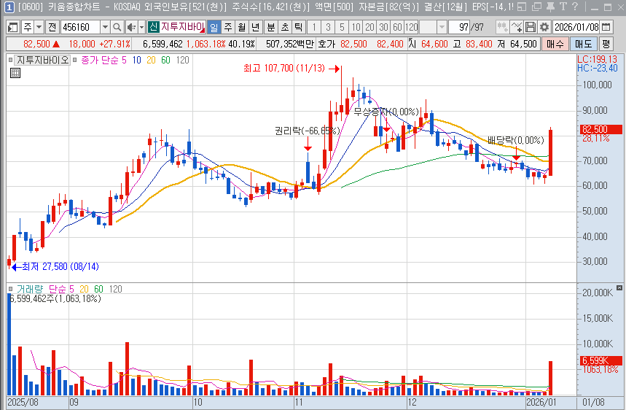The height and width of the screenshot is (410, 626).
Task: Click the 거래량 volume legend label
Action: coord(30,289)
